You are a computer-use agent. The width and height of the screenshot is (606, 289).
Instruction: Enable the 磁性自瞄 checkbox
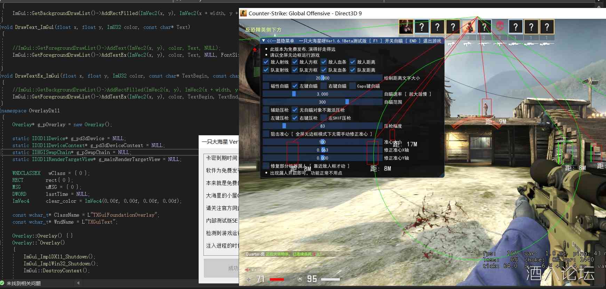pyautogui.click(x=266, y=86)
